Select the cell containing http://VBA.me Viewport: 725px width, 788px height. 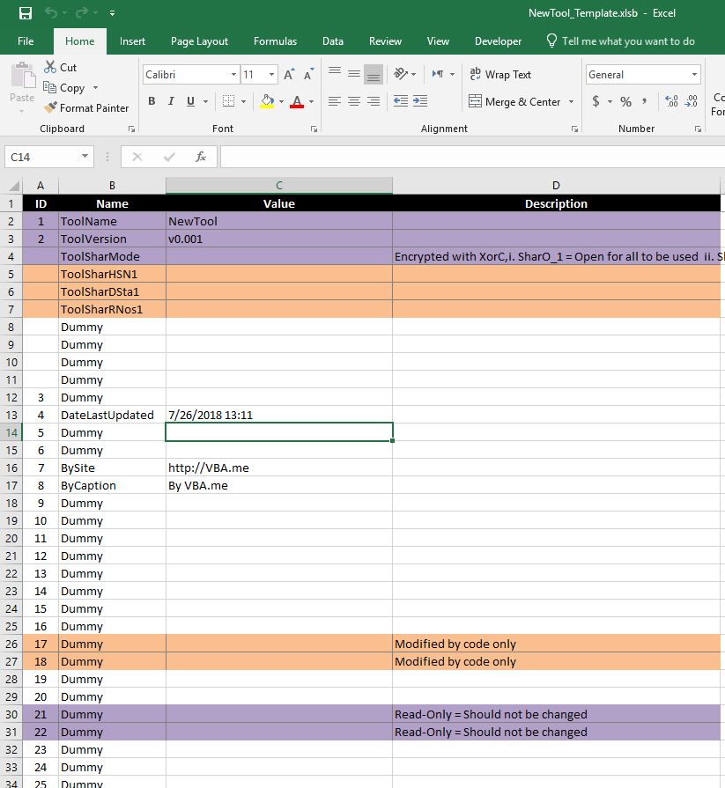click(x=278, y=468)
